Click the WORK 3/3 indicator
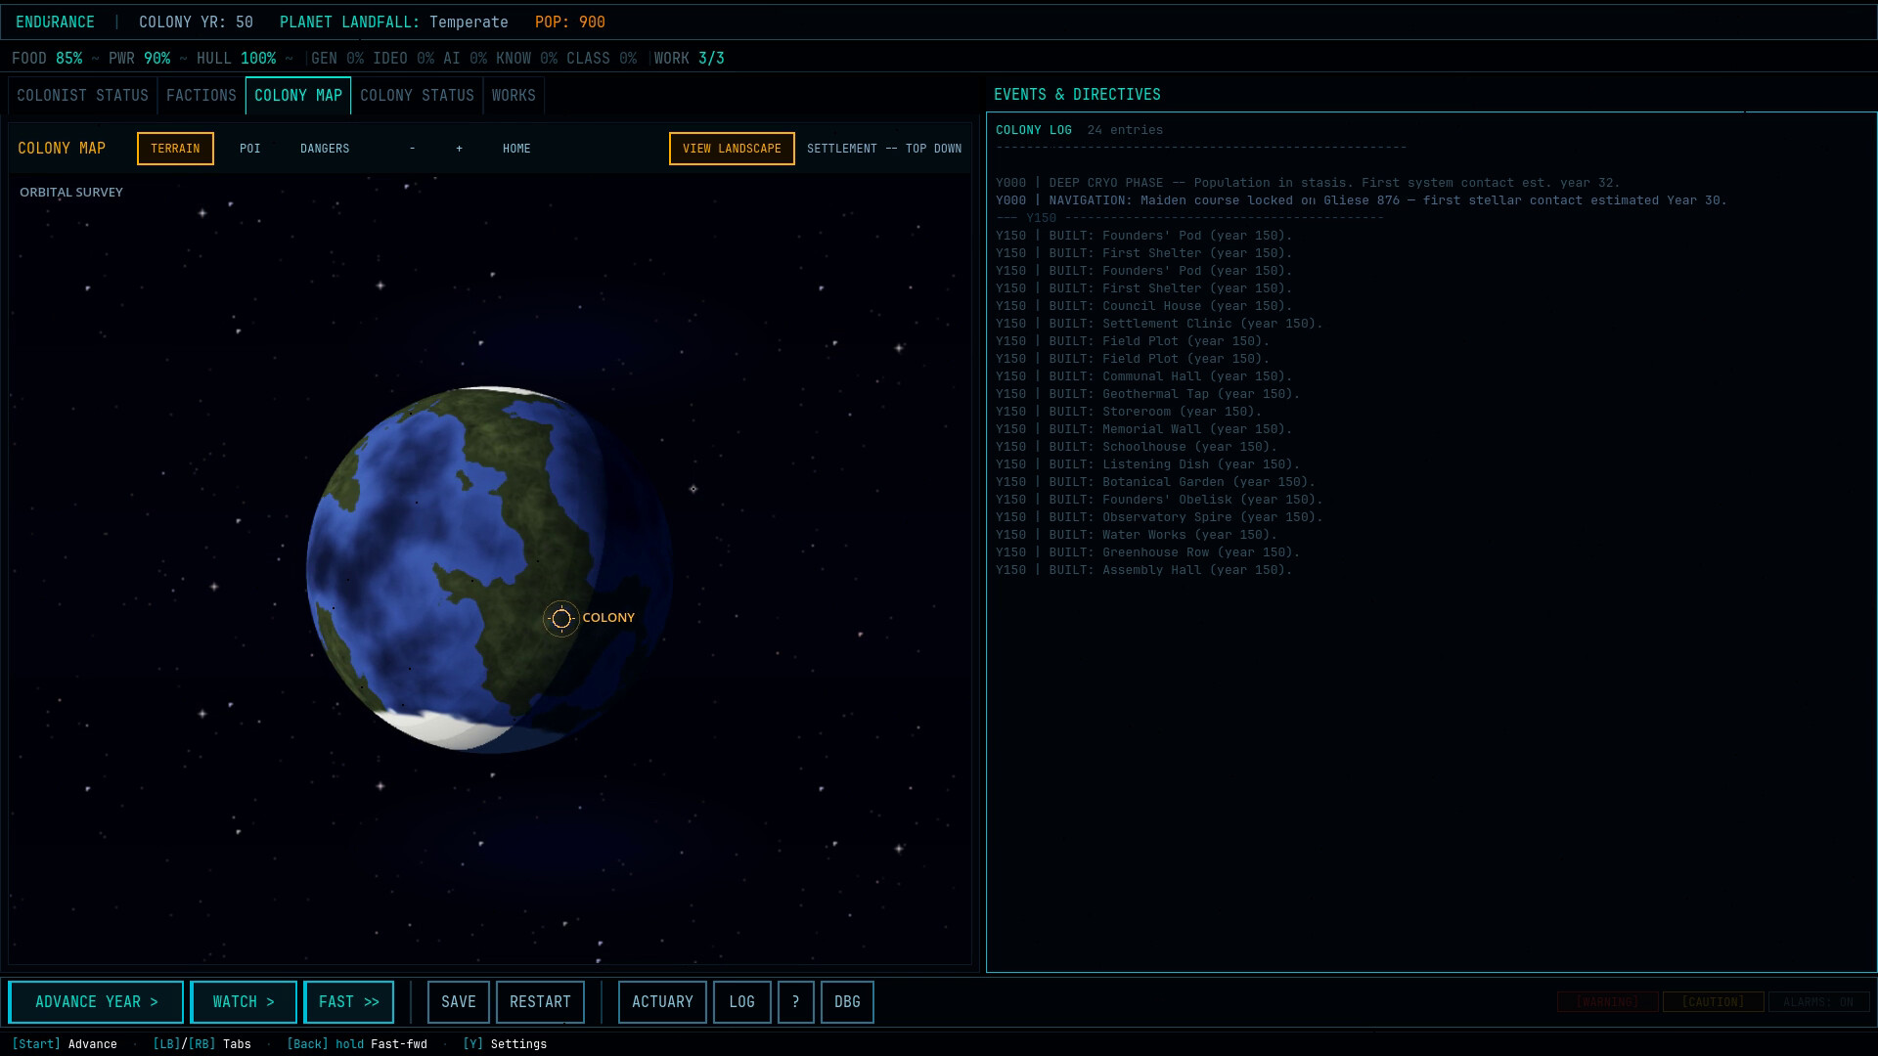This screenshot has width=1878, height=1056. pos(690,59)
